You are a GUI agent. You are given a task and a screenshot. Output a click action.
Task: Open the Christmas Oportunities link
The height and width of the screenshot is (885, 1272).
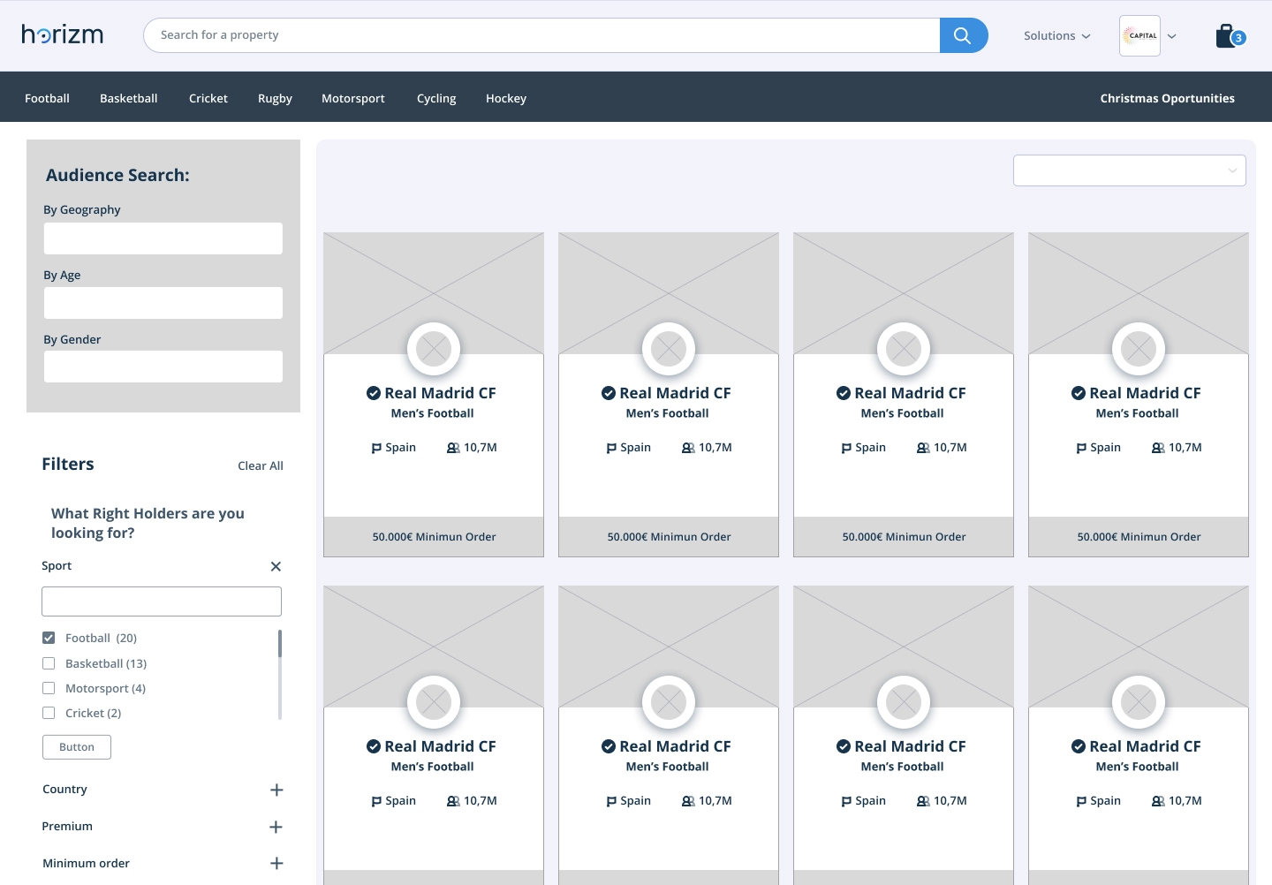[1167, 98]
